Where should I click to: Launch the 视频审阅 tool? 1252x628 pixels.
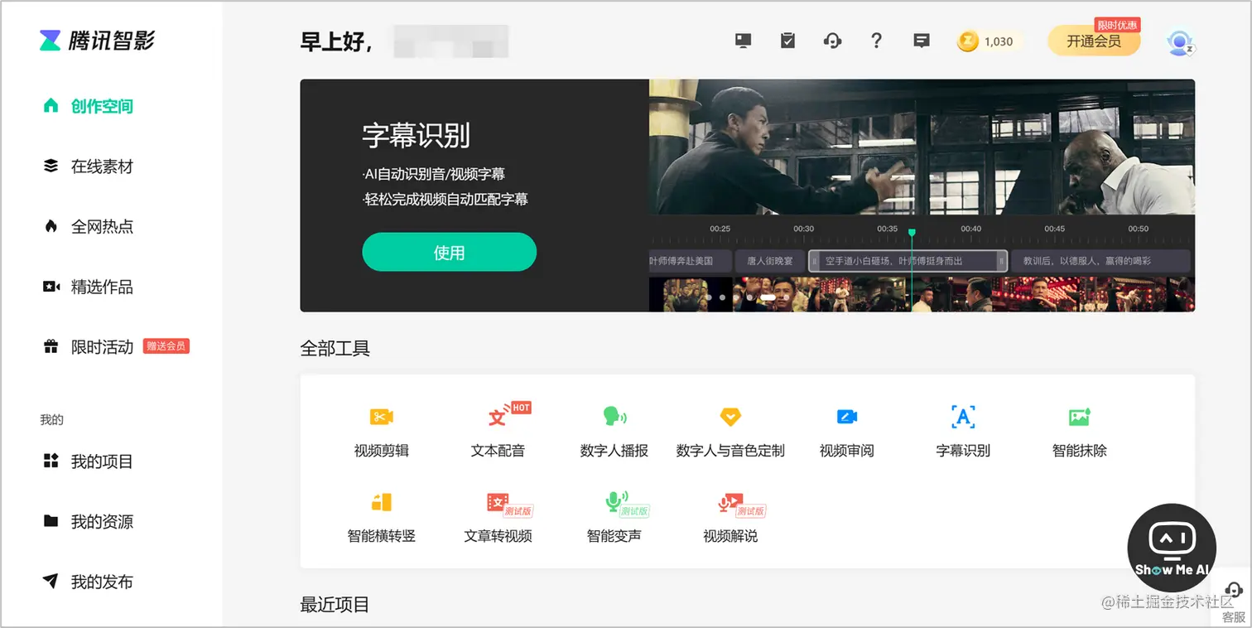point(846,431)
